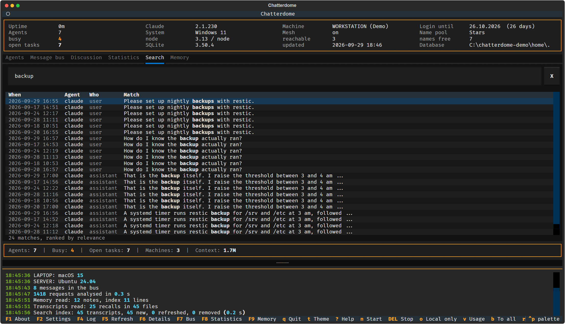Select the result row dated 2026-09-29 16:57
This screenshot has width=565, height=324.
coord(279,139)
